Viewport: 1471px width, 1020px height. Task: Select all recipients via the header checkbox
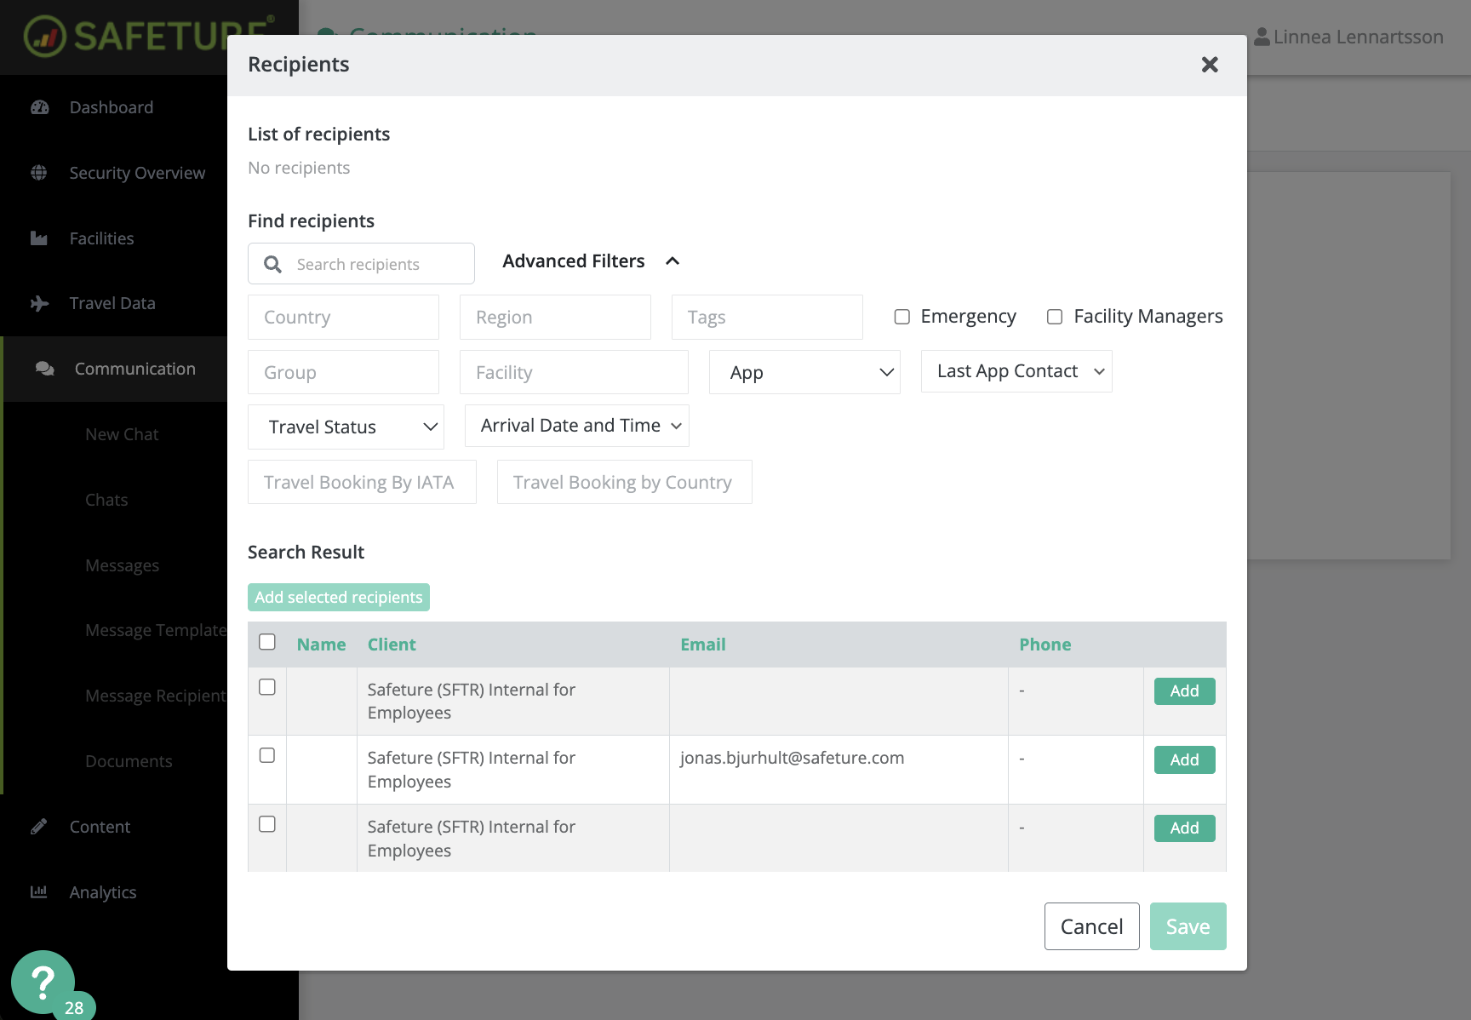click(266, 642)
